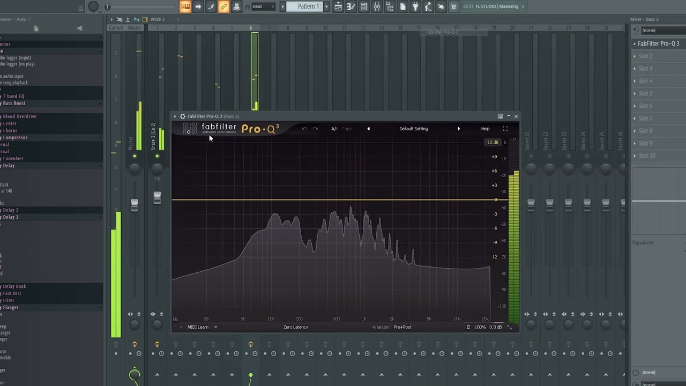Image resolution: width=686 pixels, height=386 pixels.
Task: Click the Snare 1 track volume fader
Action: [157, 197]
